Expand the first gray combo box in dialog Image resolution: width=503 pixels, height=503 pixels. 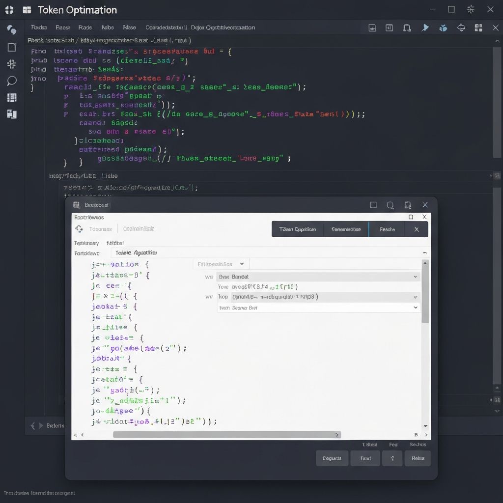[x=416, y=277]
